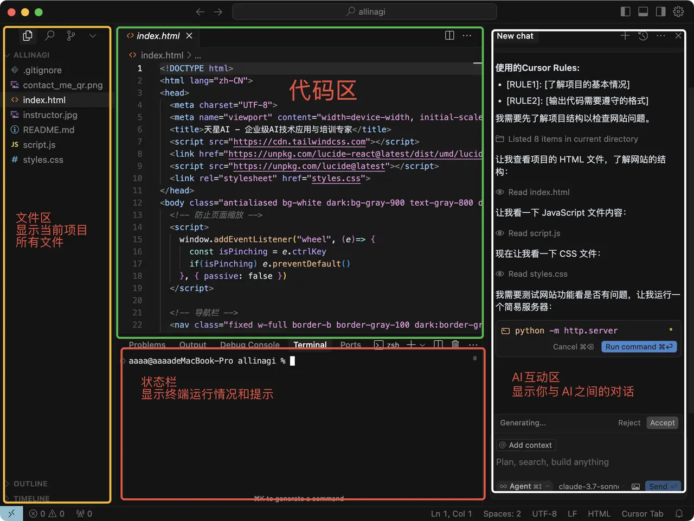Open script.js file

pyautogui.click(x=39, y=145)
